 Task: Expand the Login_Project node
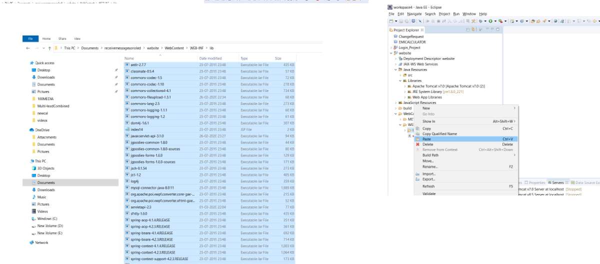click(391, 47)
